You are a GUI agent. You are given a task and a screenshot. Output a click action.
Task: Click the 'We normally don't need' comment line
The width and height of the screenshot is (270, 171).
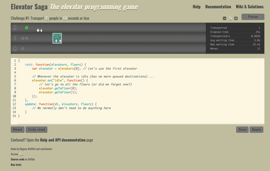(72, 108)
